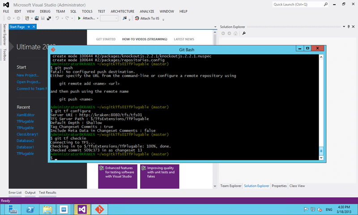Pin the Solution Explorer panel

[349, 27]
